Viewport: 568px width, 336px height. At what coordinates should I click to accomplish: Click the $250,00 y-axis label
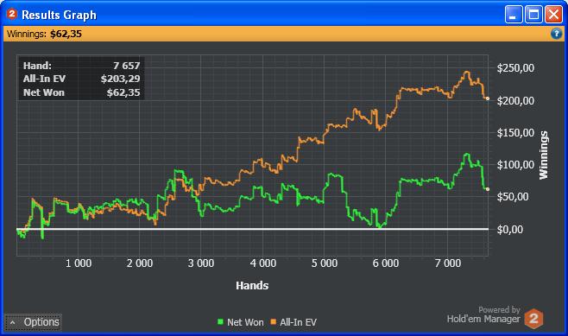click(x=515, y=68)
